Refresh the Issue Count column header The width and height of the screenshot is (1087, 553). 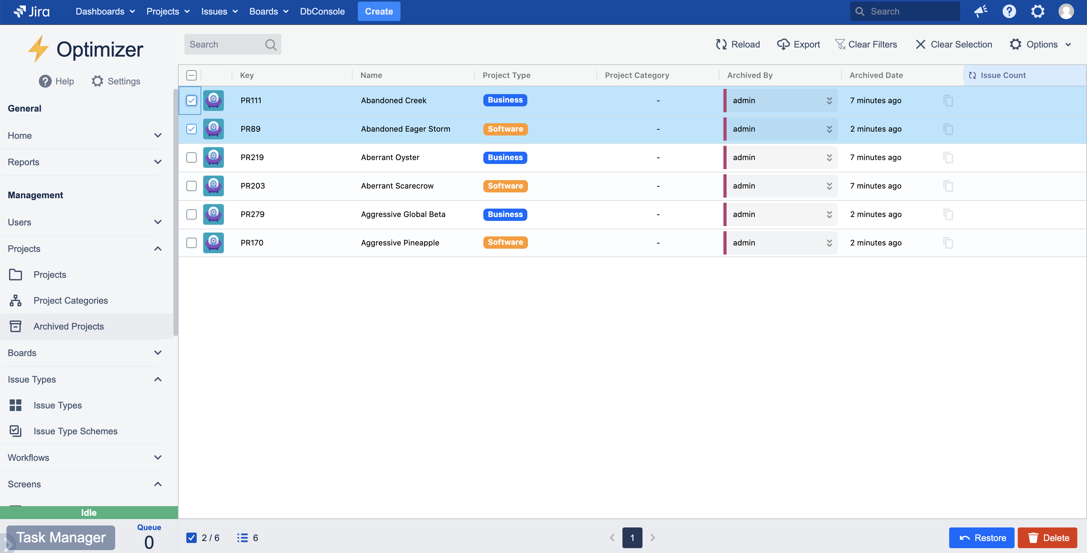(973, 75)
